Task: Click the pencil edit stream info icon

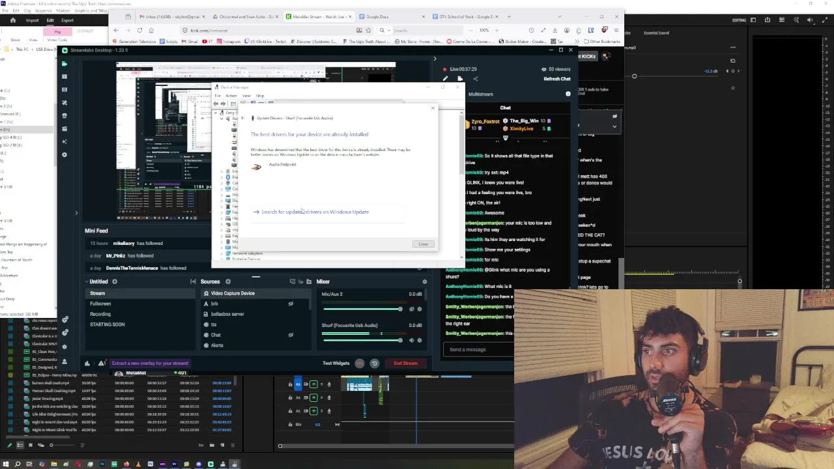Action: (446, 79)
